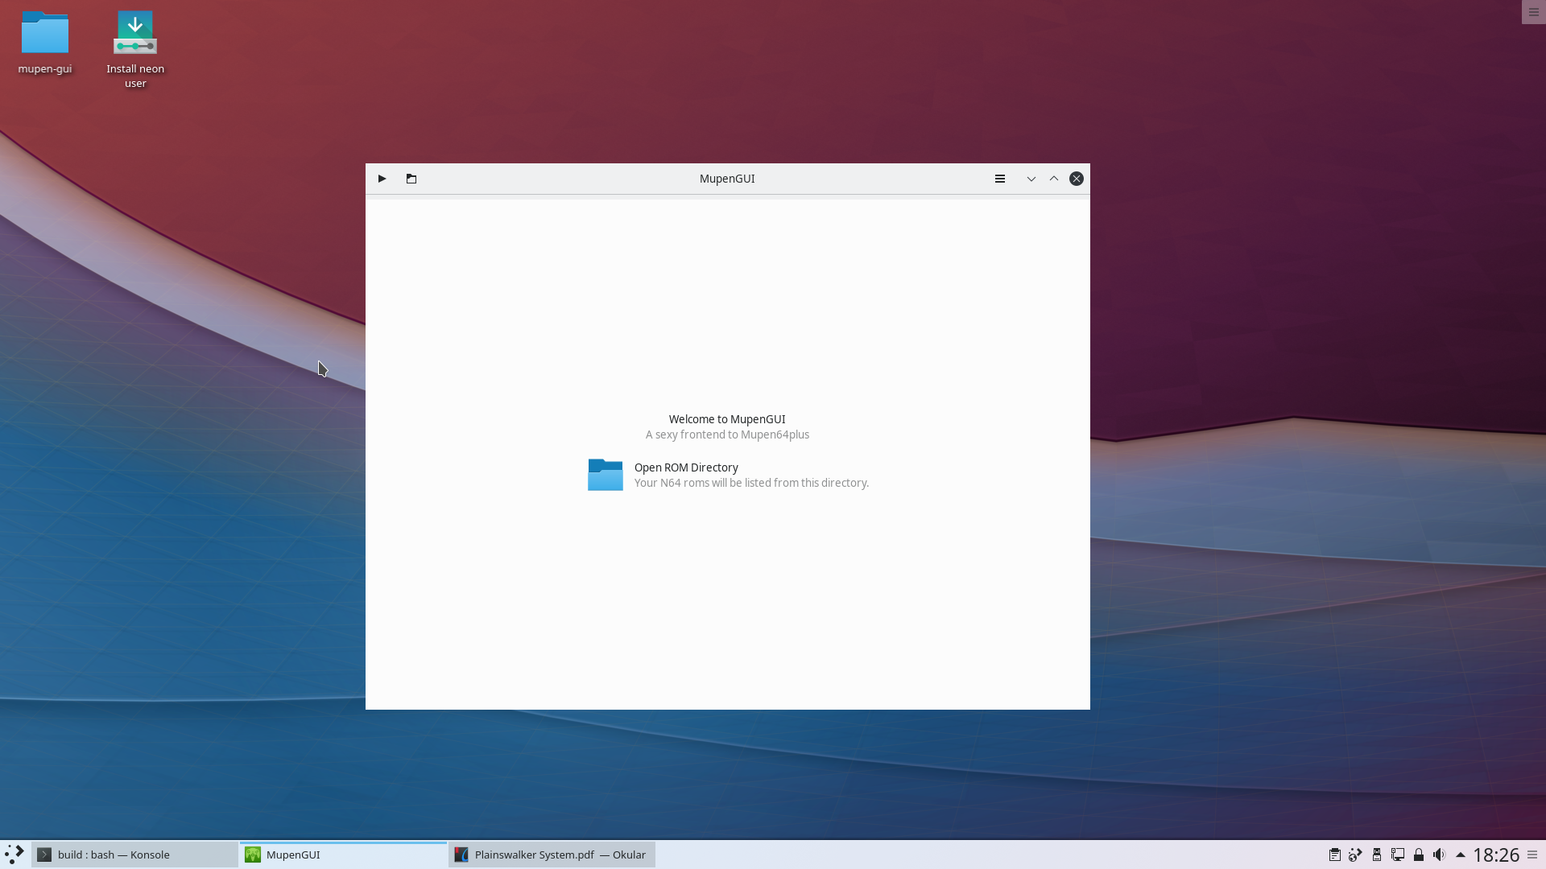Switch to Plainswalker System.pdf Okular task
Viewport: 1546px width, 869px height.
[552, 855]
